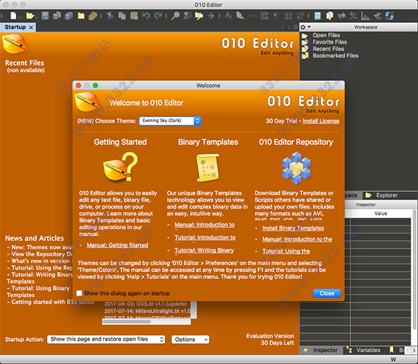Click the Inspector panel vertical scrollbar
418x364 pixels.
[415, 278]
